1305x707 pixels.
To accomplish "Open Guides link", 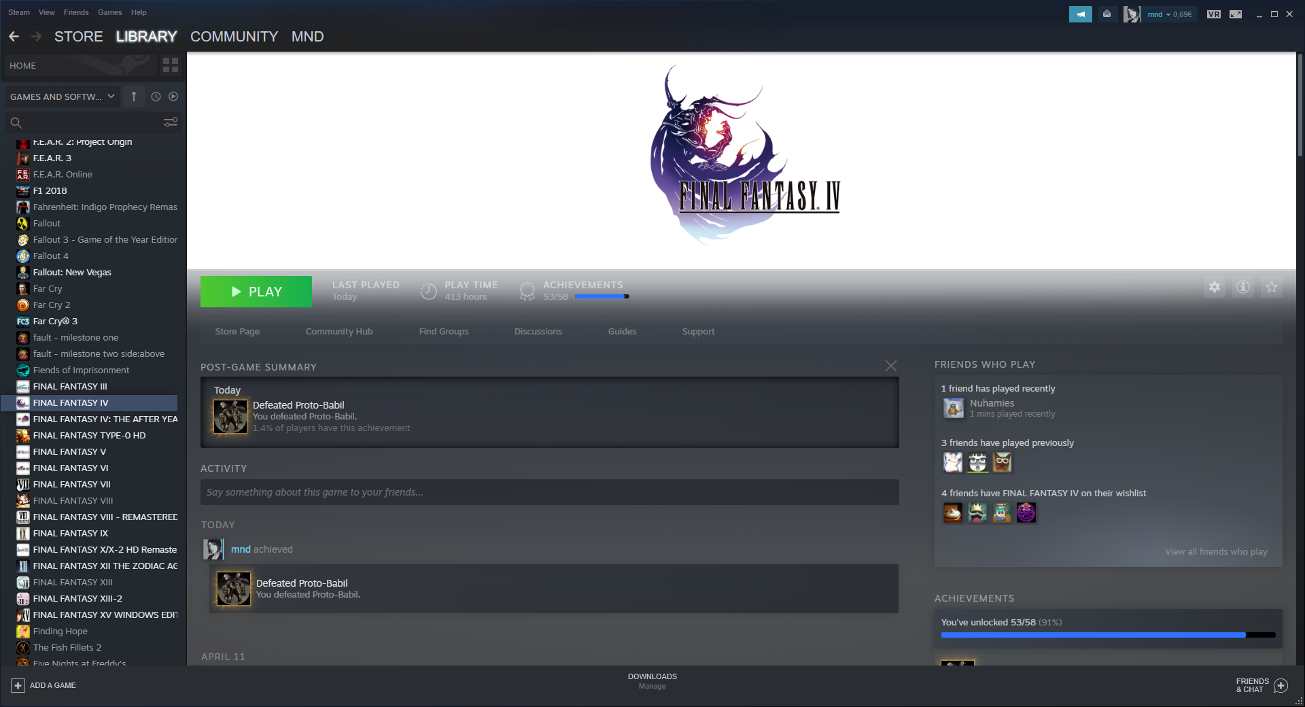I will pyautogui.click(x=622, y=332).
